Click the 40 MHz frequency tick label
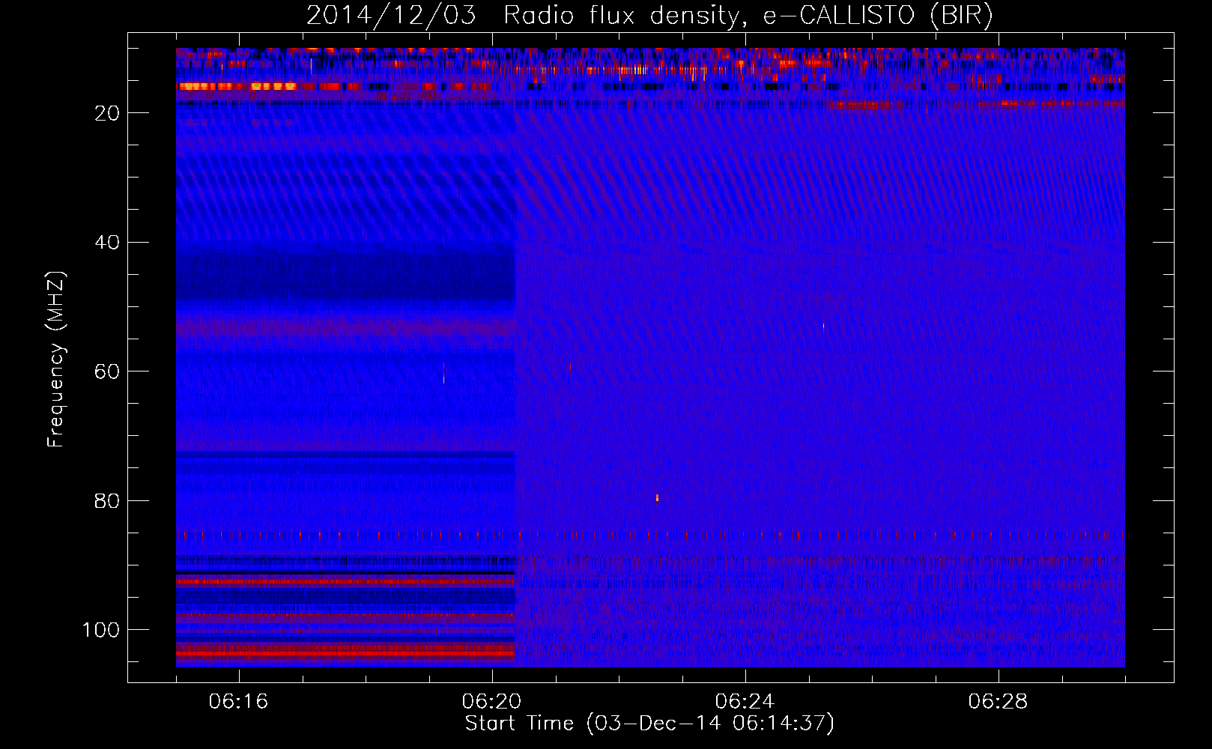Viewport: 1212px width, 749px height. 108,243
